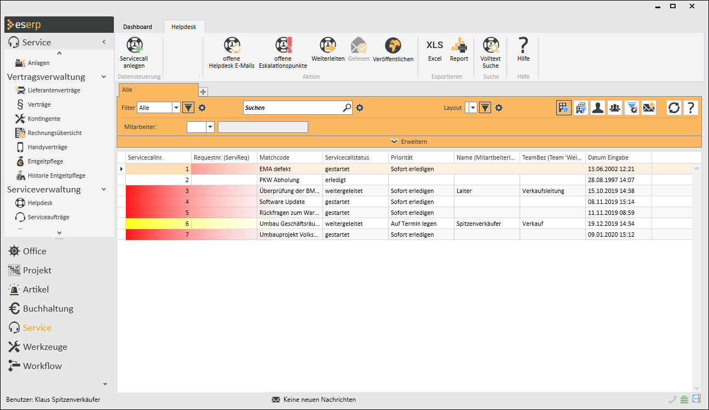Viewport: 709px width, 410px height.
Task: Sort by Datum Eingabe column header
Action: click(619, 157)
